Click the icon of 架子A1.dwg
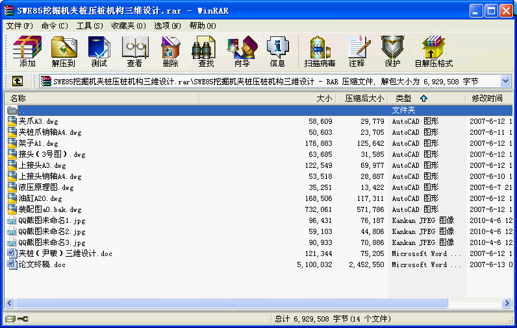The image size is (517, 328). (12, 143)
